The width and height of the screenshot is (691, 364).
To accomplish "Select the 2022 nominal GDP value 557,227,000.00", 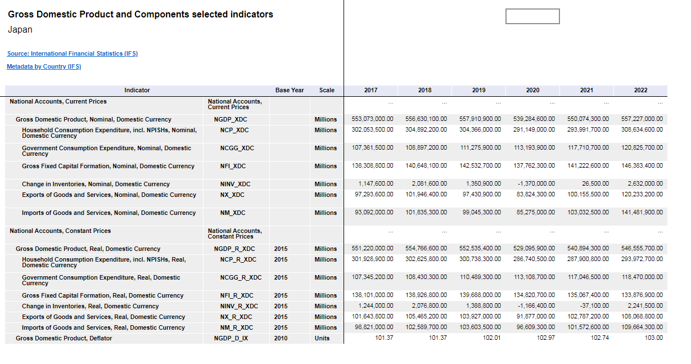I will click(x=642, y=119).
